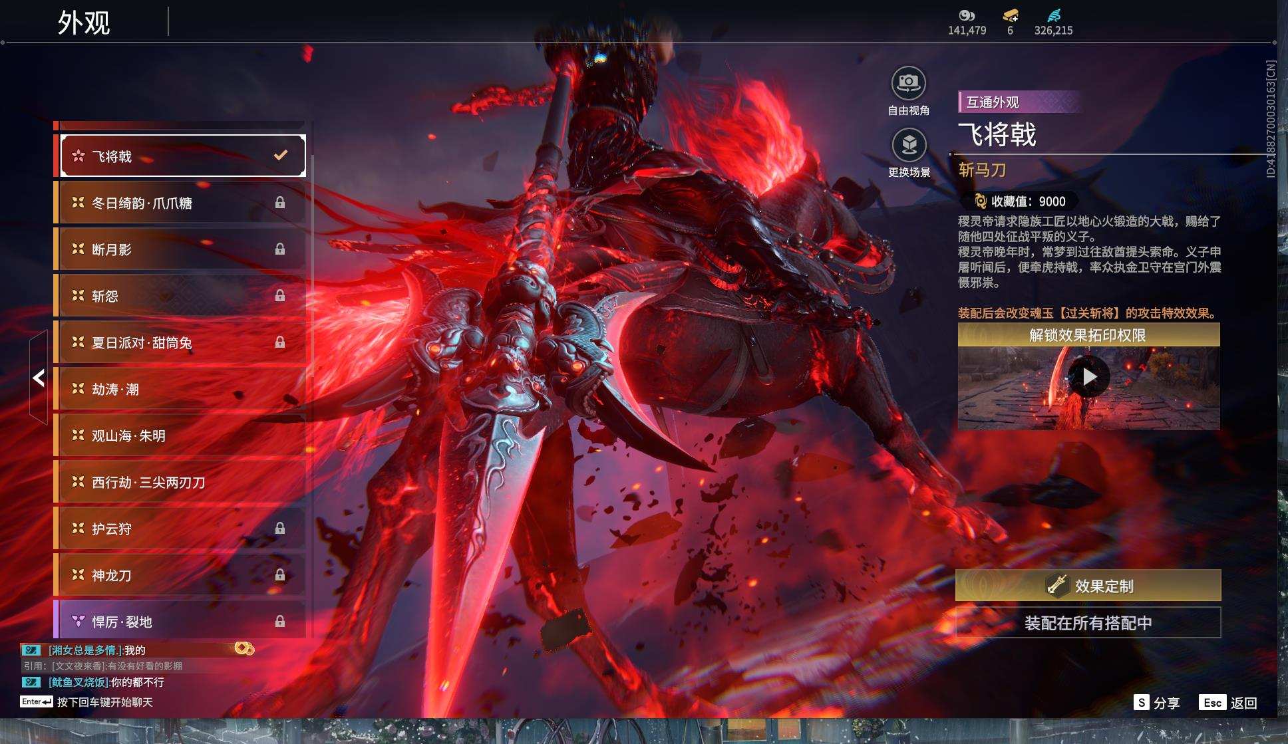Click the chat channel icon beside 湘女总是多情
This screenshot has width=1288, height=744.
[x=31, y=650]
